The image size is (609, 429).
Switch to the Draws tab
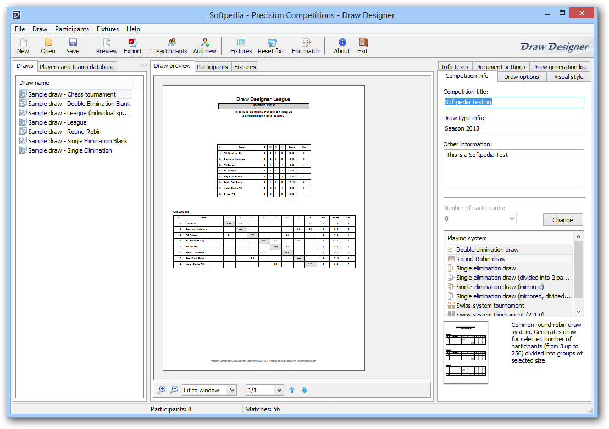tap(25, 66)
